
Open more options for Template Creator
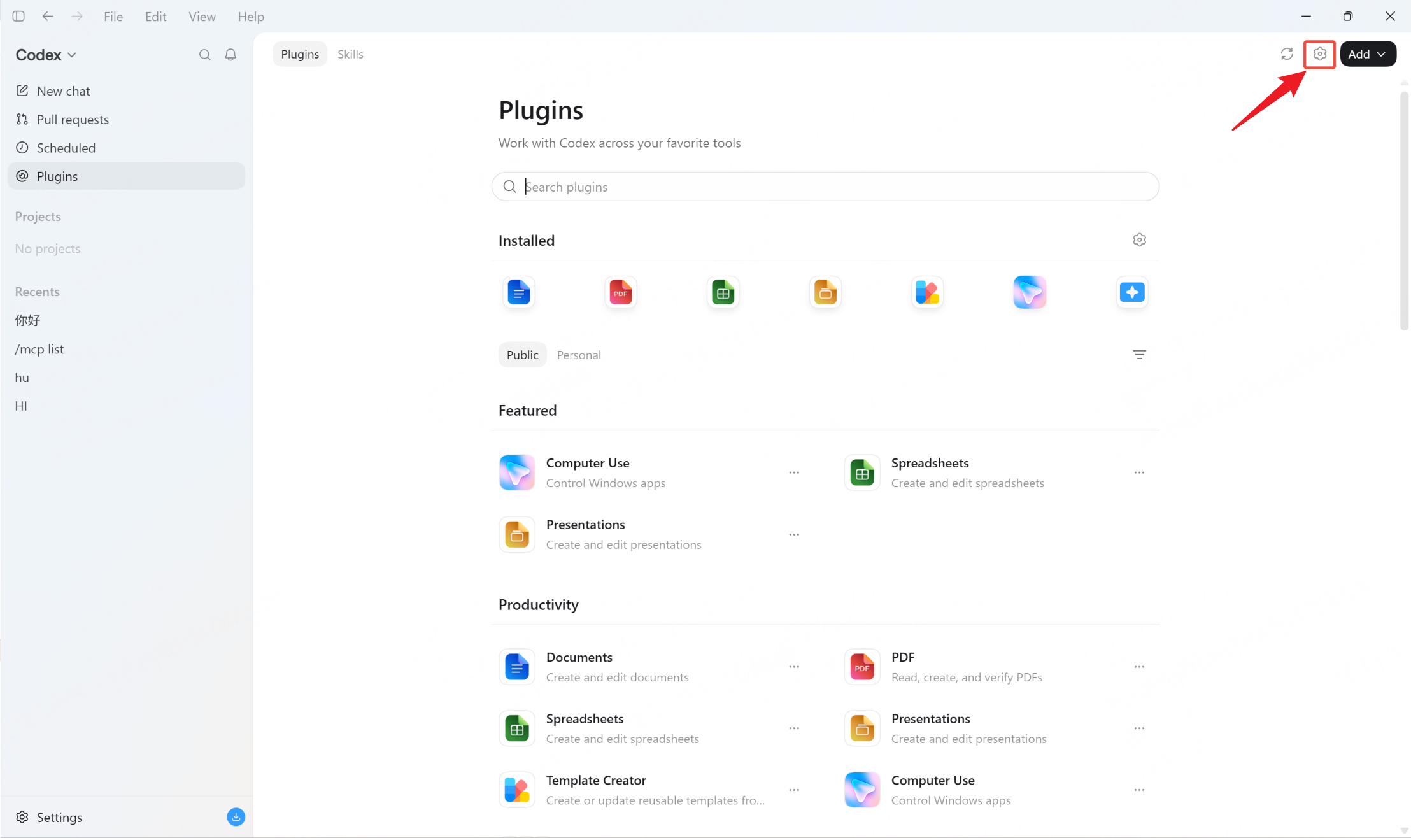coord(794,790)
